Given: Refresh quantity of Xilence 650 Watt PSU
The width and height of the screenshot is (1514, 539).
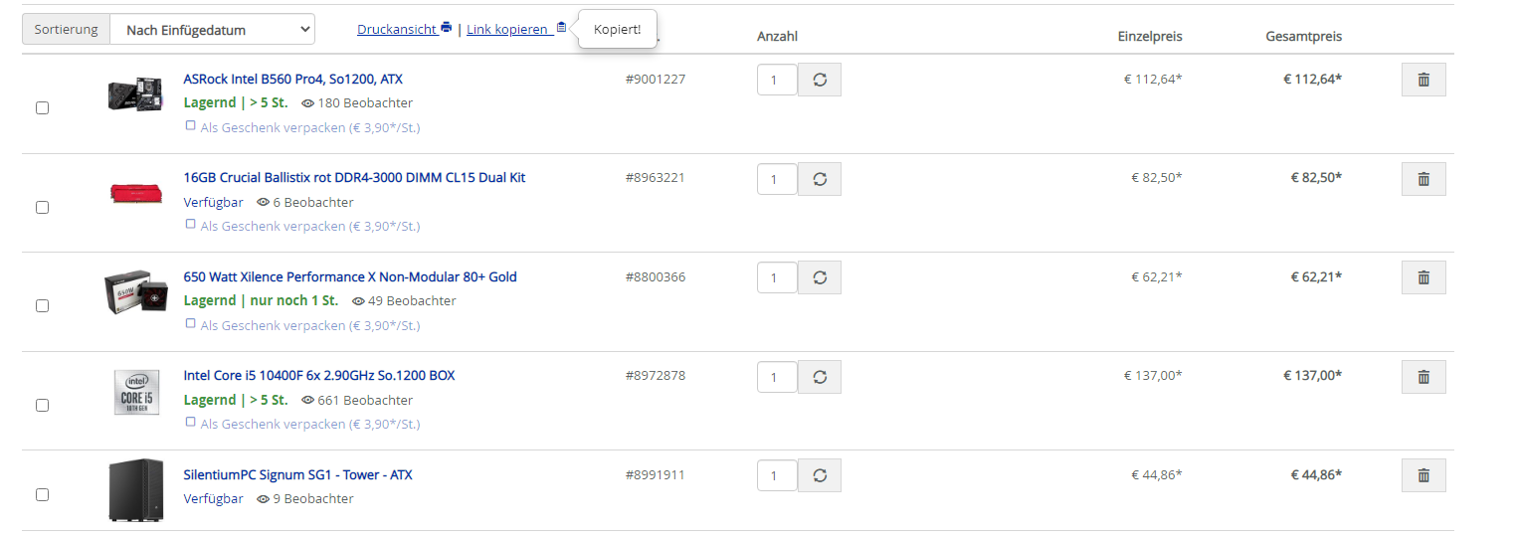Looking at the screenshot, I should 820,277.
